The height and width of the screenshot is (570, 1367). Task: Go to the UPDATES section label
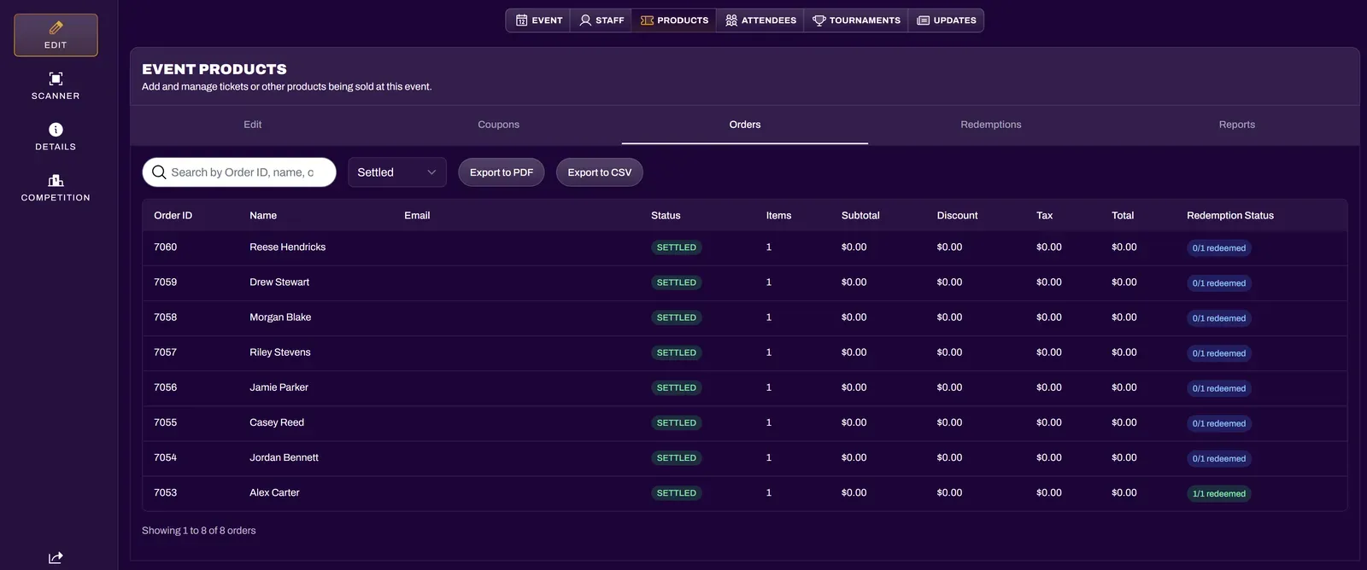tap(955, 20)
